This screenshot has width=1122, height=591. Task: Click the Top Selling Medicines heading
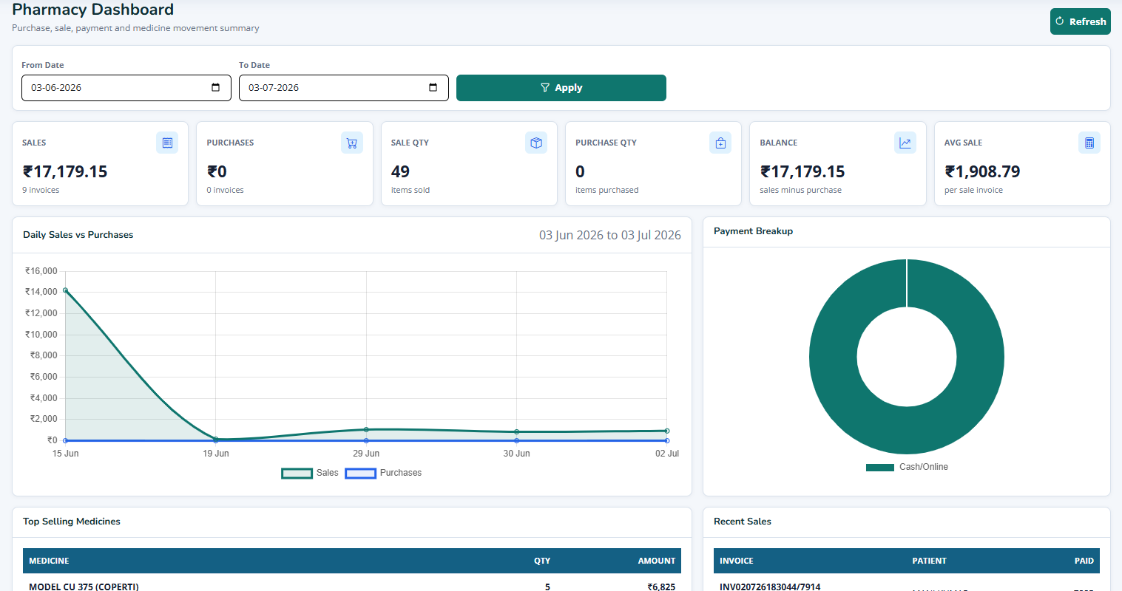pyautogui.click(x=72, y=522)
